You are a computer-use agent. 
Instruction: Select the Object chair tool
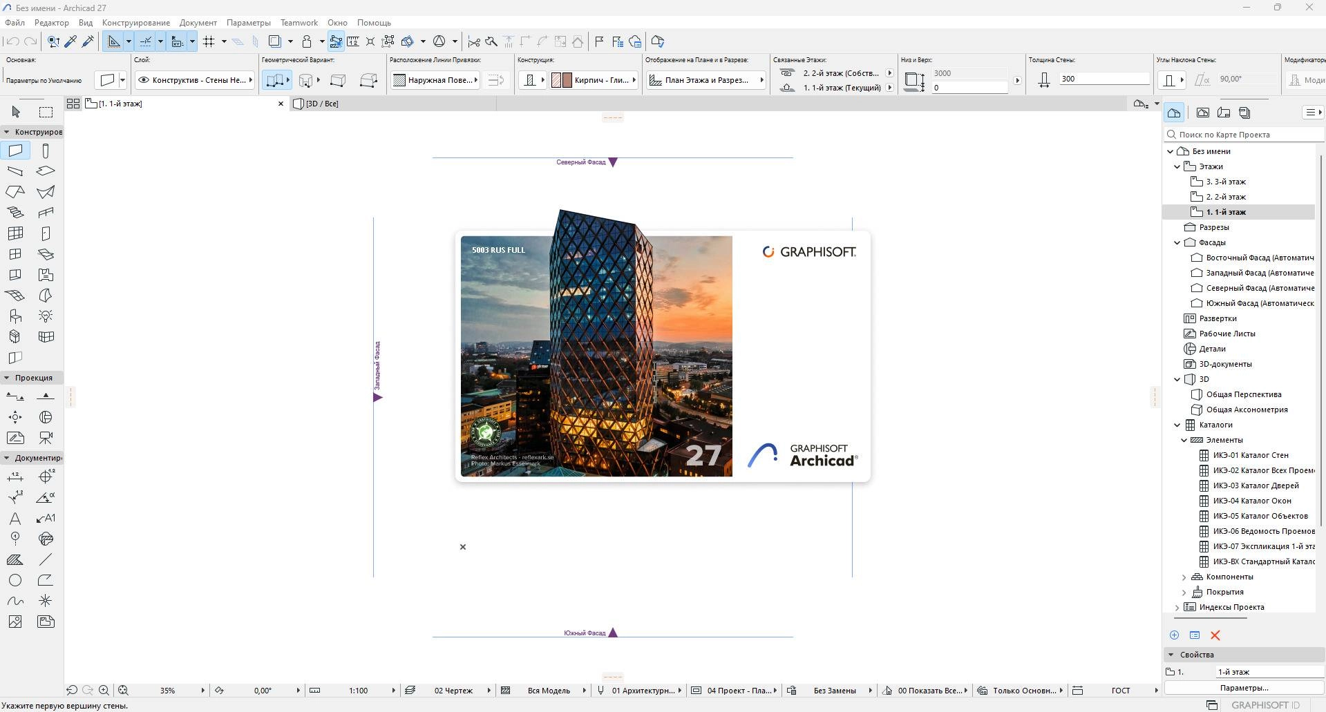coord(15,316)
